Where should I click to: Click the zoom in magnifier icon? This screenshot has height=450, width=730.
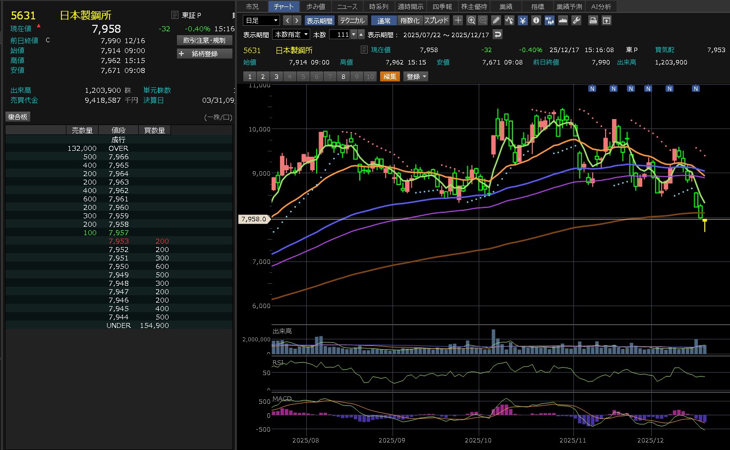471,20
